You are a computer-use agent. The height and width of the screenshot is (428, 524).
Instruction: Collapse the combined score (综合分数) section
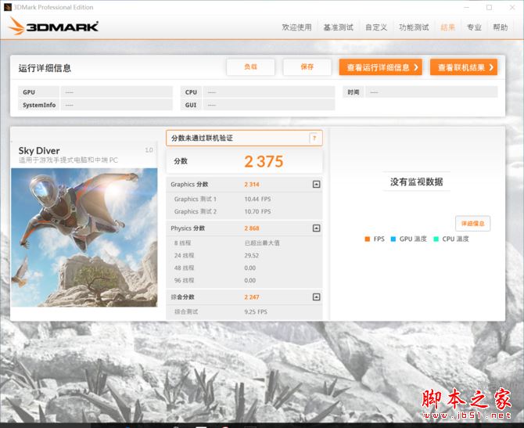pyautogui.click(x=316, y=297)
